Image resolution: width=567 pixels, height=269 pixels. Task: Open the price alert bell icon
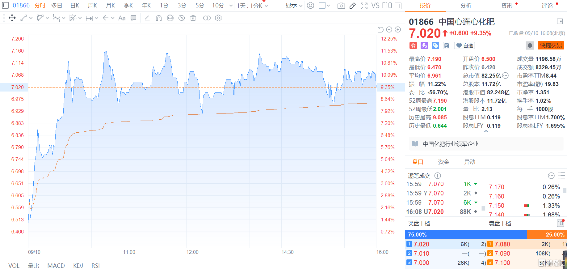[530, 45]
